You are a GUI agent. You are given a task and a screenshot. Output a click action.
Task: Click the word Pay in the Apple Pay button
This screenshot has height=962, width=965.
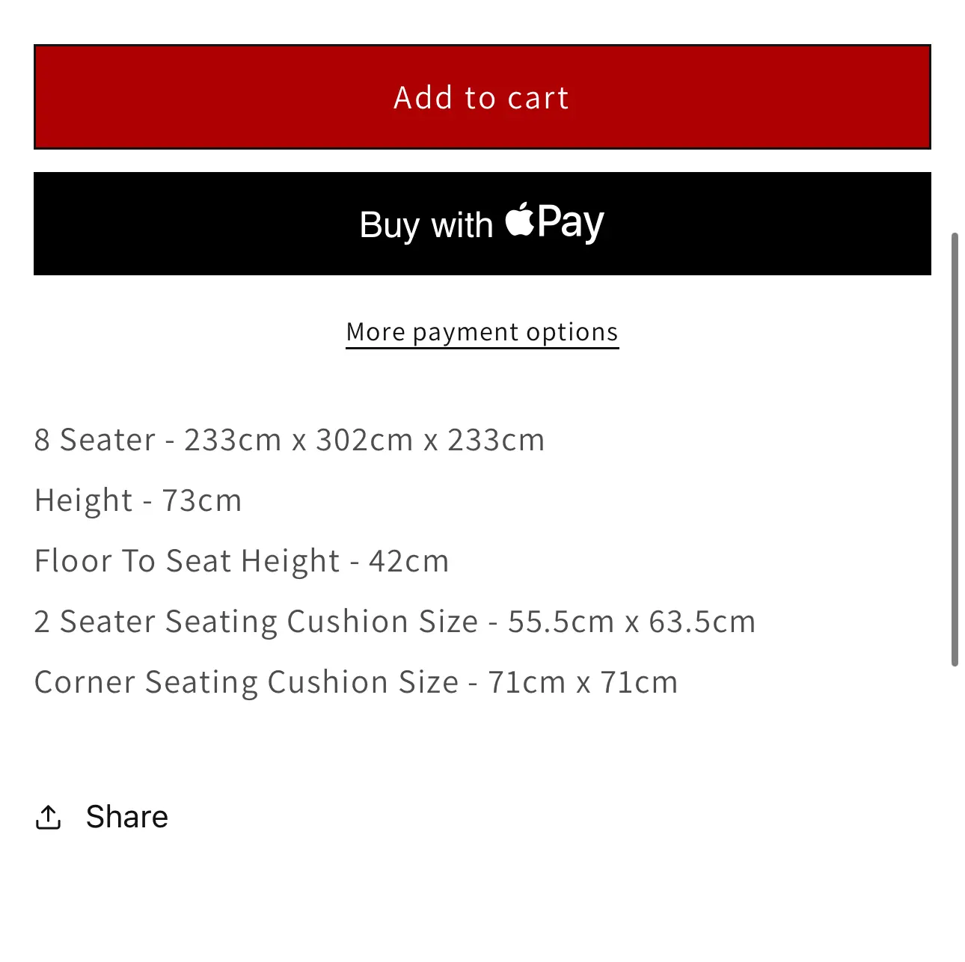[x=571, y=223]
